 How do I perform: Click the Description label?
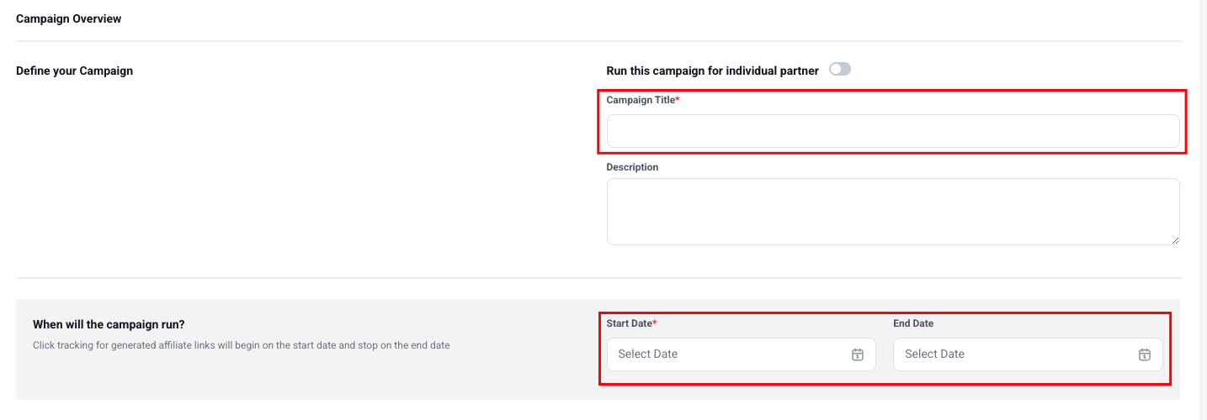pos(632,167)
